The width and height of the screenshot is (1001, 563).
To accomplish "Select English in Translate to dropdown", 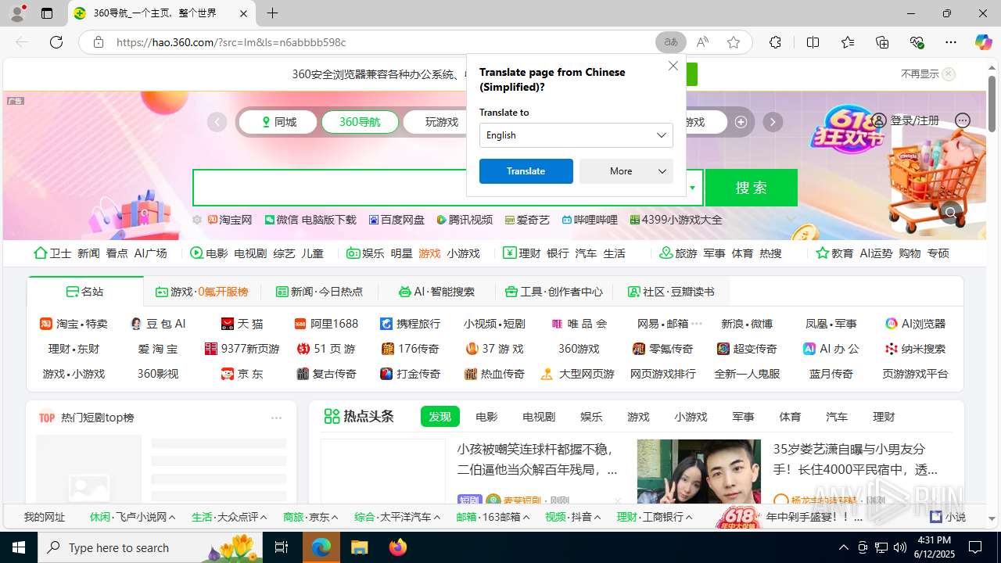I will tap(576, 135).
